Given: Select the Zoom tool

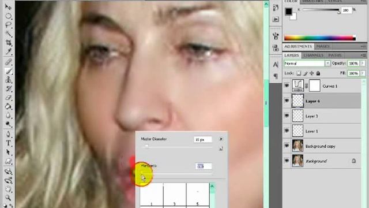Looking at the screenshot, I should point(8,198).
